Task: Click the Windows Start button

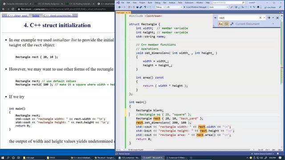Action: [x=3, y=158]
